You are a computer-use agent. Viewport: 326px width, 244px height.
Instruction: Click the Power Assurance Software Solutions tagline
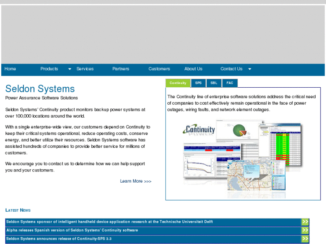coord(41,98)
